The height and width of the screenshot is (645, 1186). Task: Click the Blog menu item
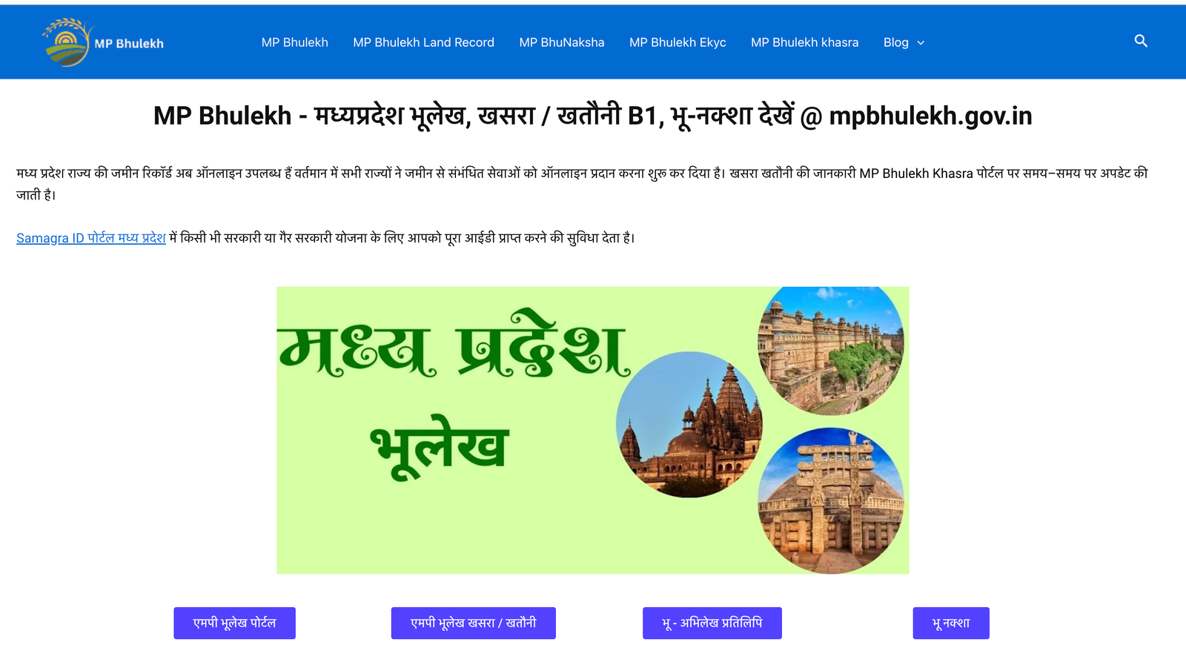tap(895, 42)
